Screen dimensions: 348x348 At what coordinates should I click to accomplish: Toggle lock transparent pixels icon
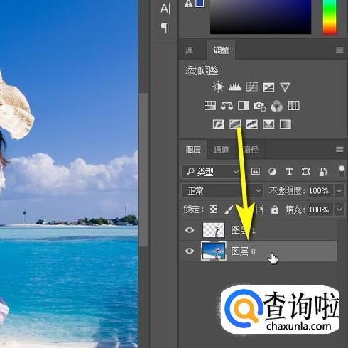(x=213, y=210)
